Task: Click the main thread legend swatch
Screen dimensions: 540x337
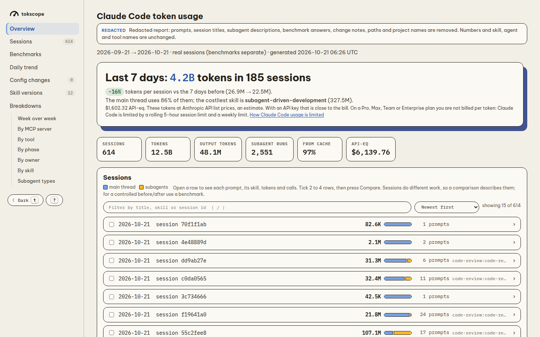Action: [105, 187]
